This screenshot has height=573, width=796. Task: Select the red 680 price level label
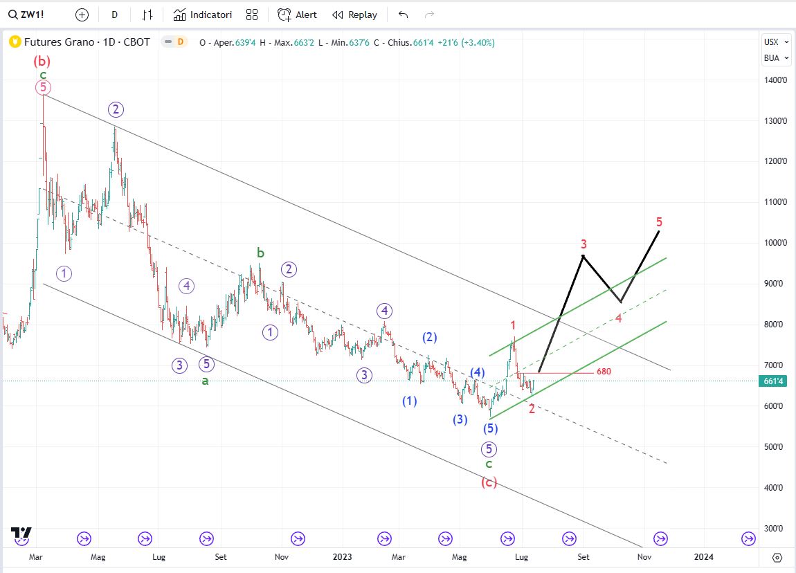point(604,372)
